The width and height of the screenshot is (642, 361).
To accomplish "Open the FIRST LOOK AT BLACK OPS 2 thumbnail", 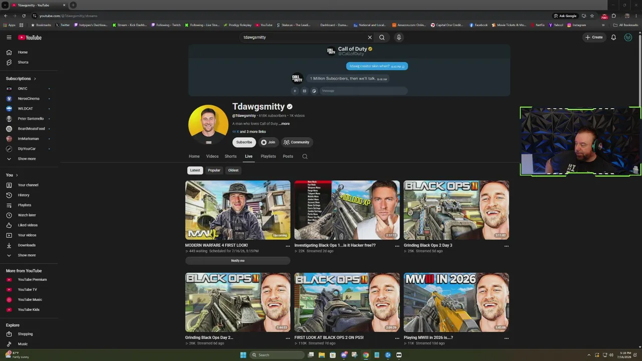I will pyautogui.click(x=347, y=302).
